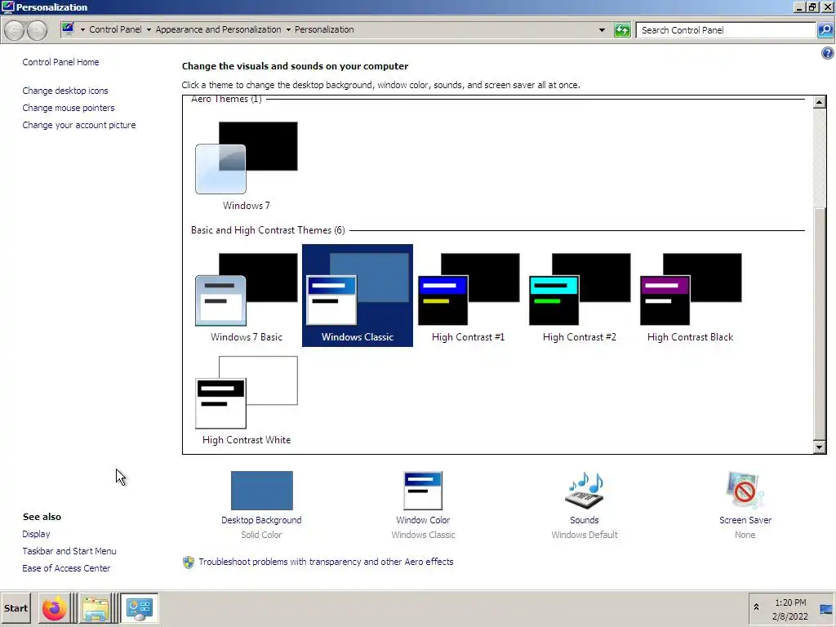
Task: Click the search magnifier icon
Action: (825, 30)
